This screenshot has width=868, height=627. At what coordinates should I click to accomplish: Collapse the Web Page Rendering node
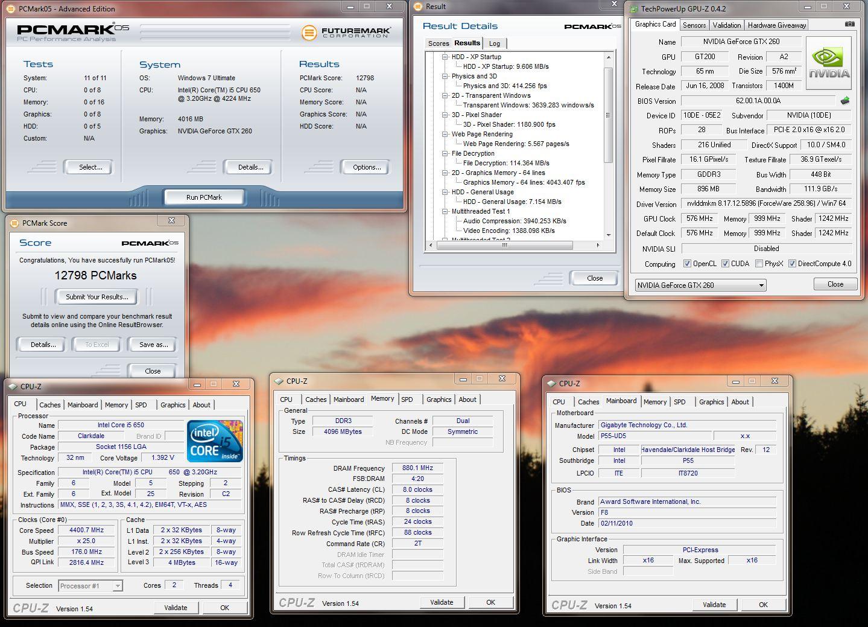click(x=445, y=134)
